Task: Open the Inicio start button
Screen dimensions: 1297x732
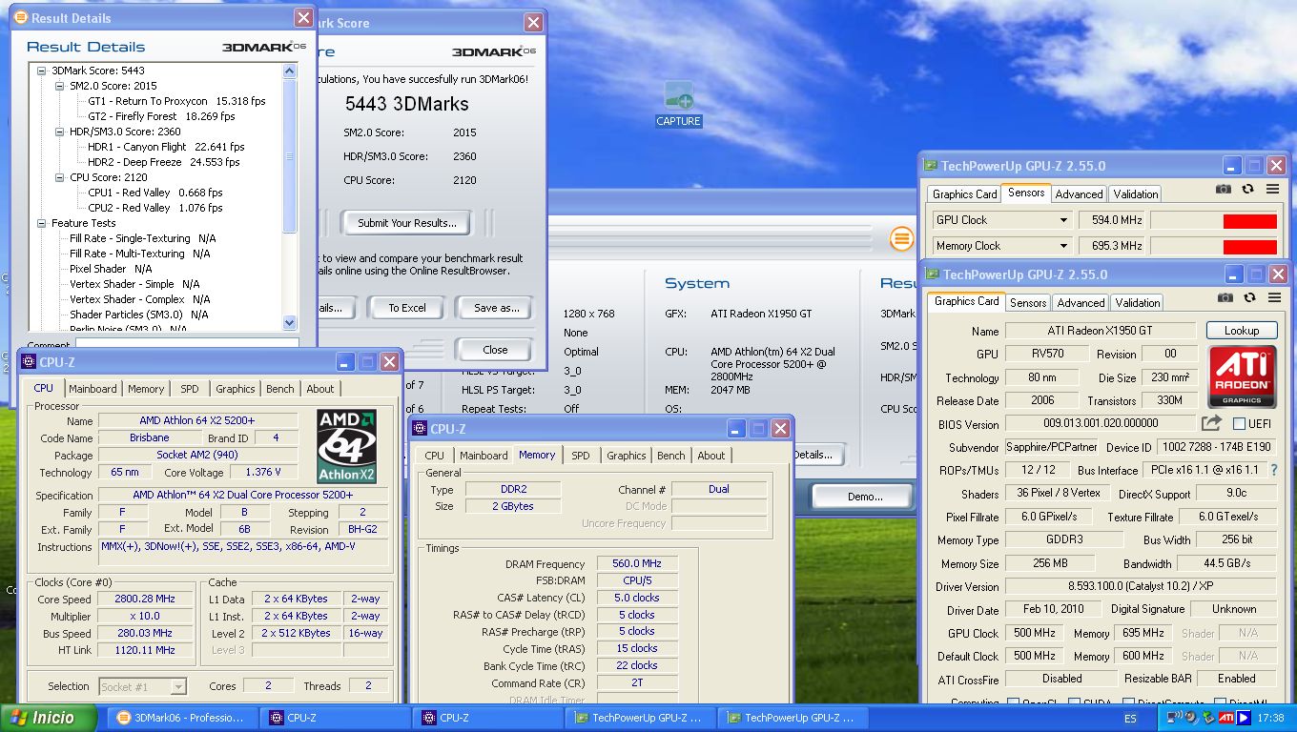Action: [x=50, y=718]
